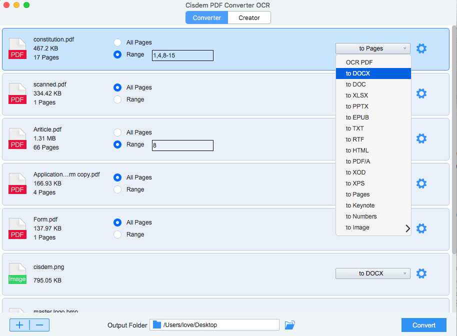Open settings gear for scanned.pdf
The height and width of the screenshot is (336, 457).
pos(421,93)
